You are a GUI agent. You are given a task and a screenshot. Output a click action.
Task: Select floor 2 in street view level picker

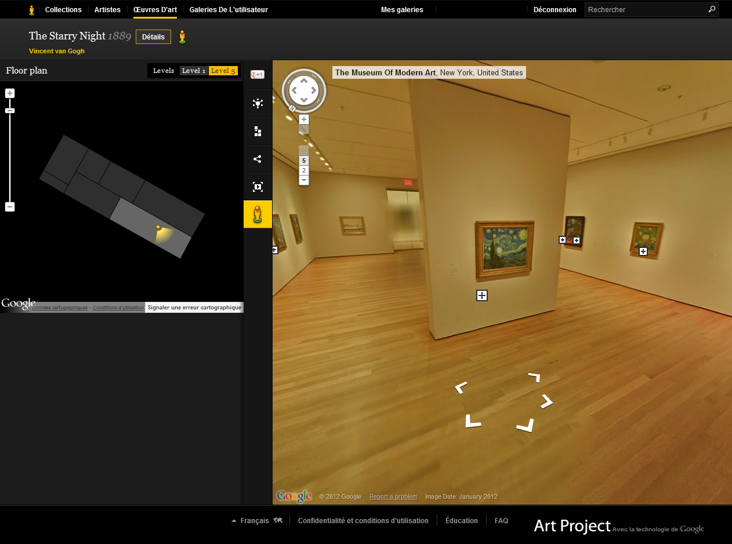click(304, 170)
